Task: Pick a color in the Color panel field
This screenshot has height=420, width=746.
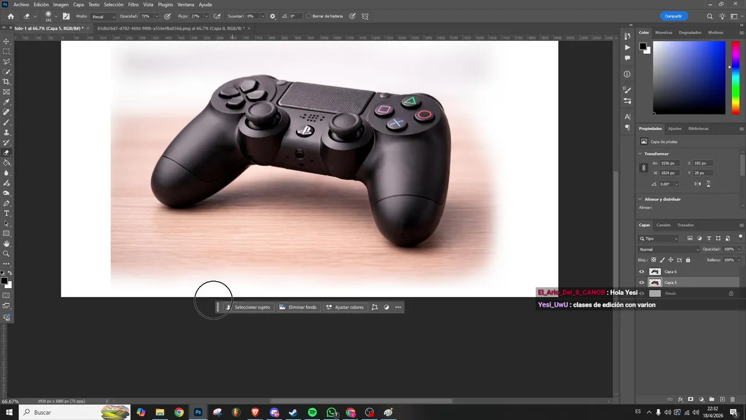Action: coord(689,78)
